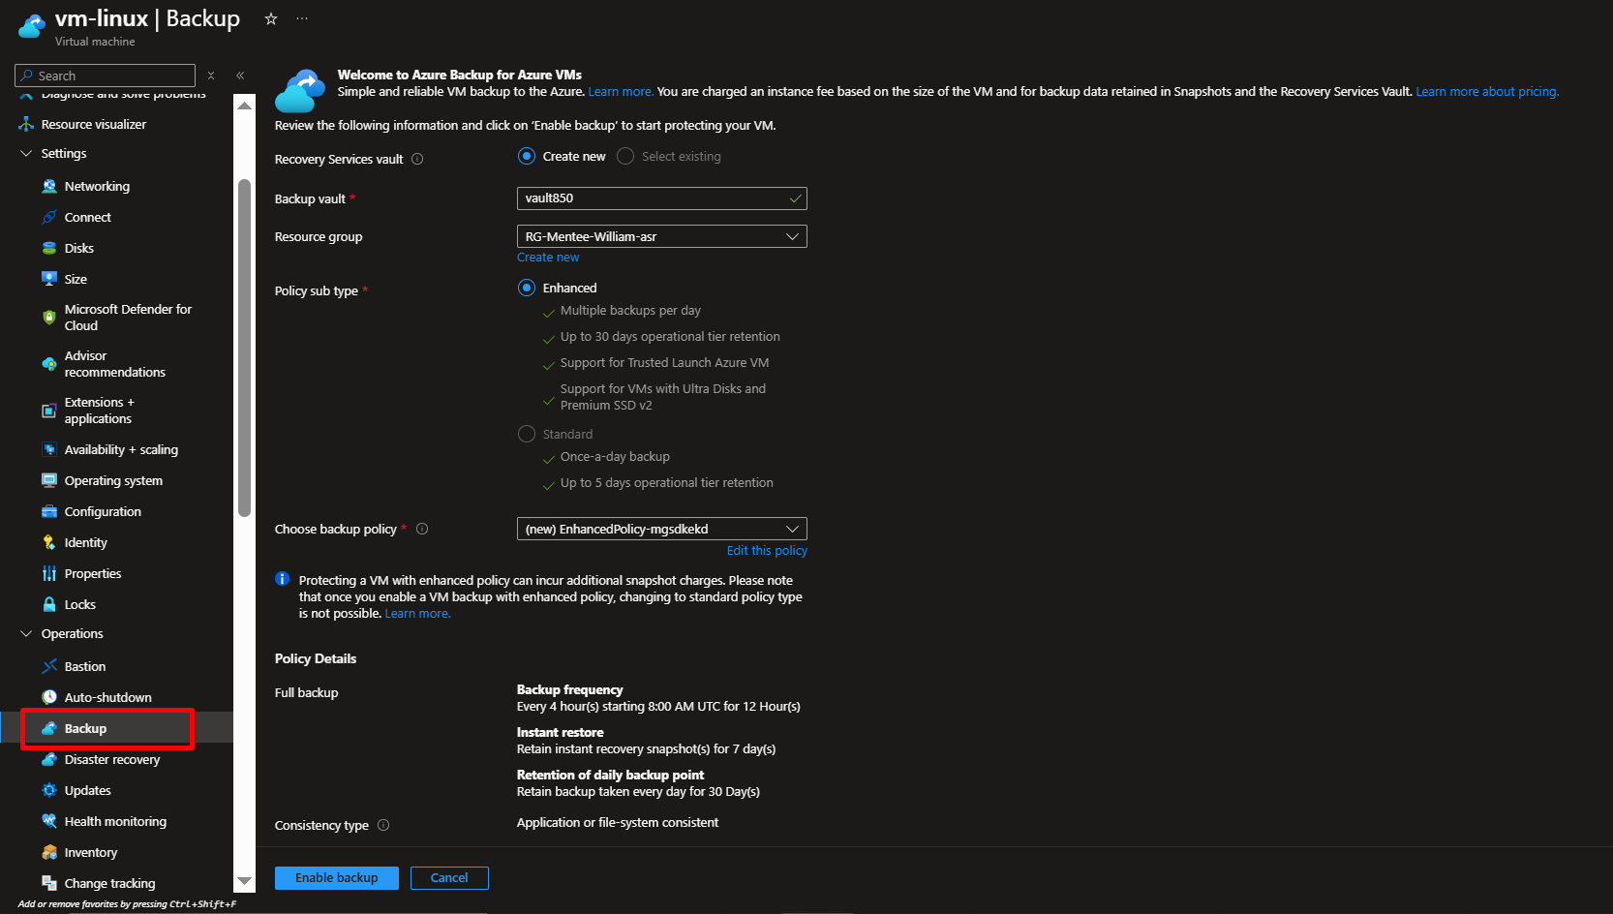Go to Health monitoring in sidebar
The height and width of the screenshot is (914, 1613).
(115, 821)
